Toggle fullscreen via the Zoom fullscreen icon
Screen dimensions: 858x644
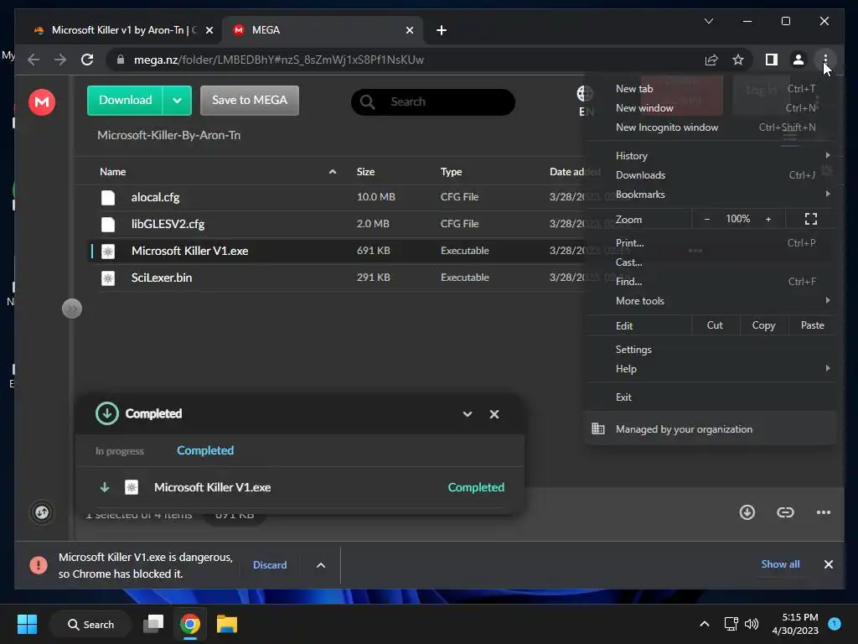coord(811,219)
